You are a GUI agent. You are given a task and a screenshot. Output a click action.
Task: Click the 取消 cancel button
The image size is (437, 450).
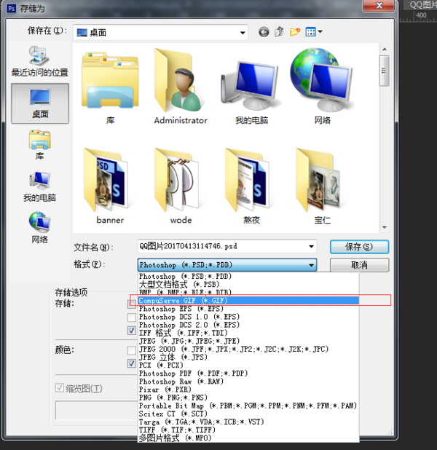point(359,265)
